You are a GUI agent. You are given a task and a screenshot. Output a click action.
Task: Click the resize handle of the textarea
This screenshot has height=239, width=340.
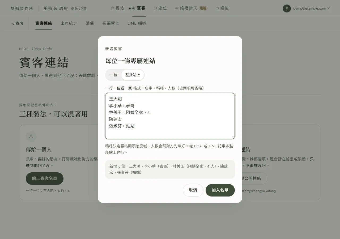coord(233,137)
